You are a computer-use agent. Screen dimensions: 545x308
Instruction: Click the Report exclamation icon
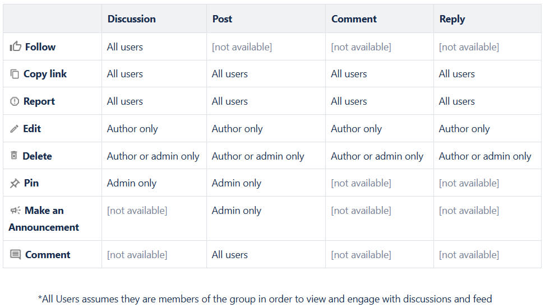(15, 101)
